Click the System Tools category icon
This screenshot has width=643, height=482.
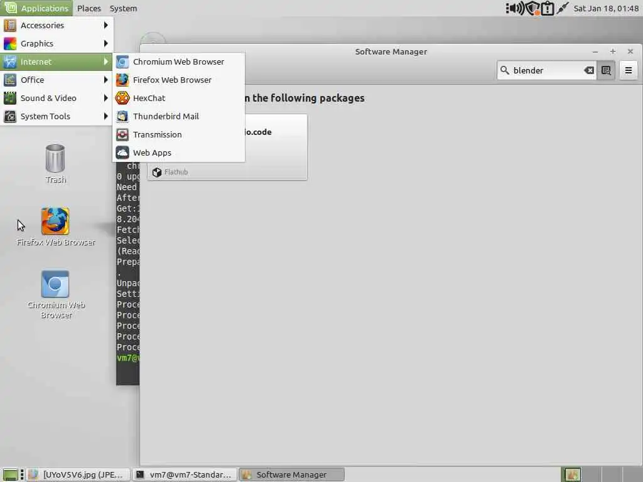pyautogui.click(x=10, y=116)
